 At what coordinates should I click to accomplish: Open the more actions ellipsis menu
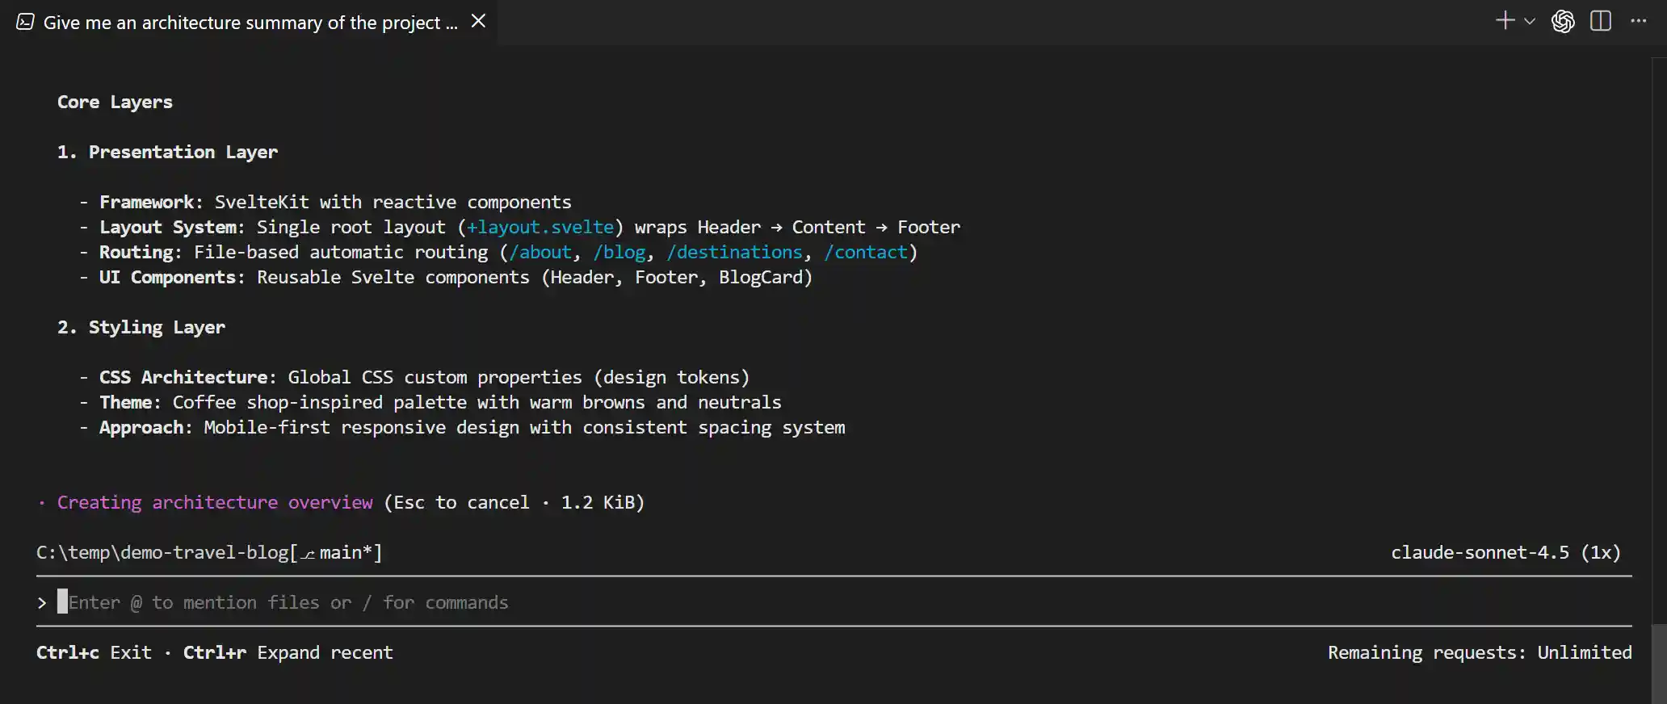1639,21
